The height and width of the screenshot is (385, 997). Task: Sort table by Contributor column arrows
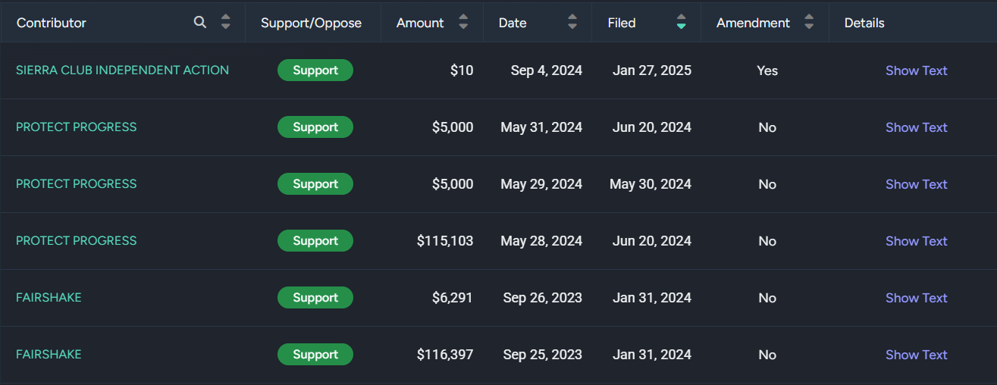point(225,23)
